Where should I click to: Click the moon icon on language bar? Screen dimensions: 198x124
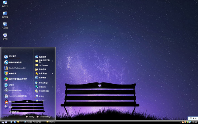[193, 118]
